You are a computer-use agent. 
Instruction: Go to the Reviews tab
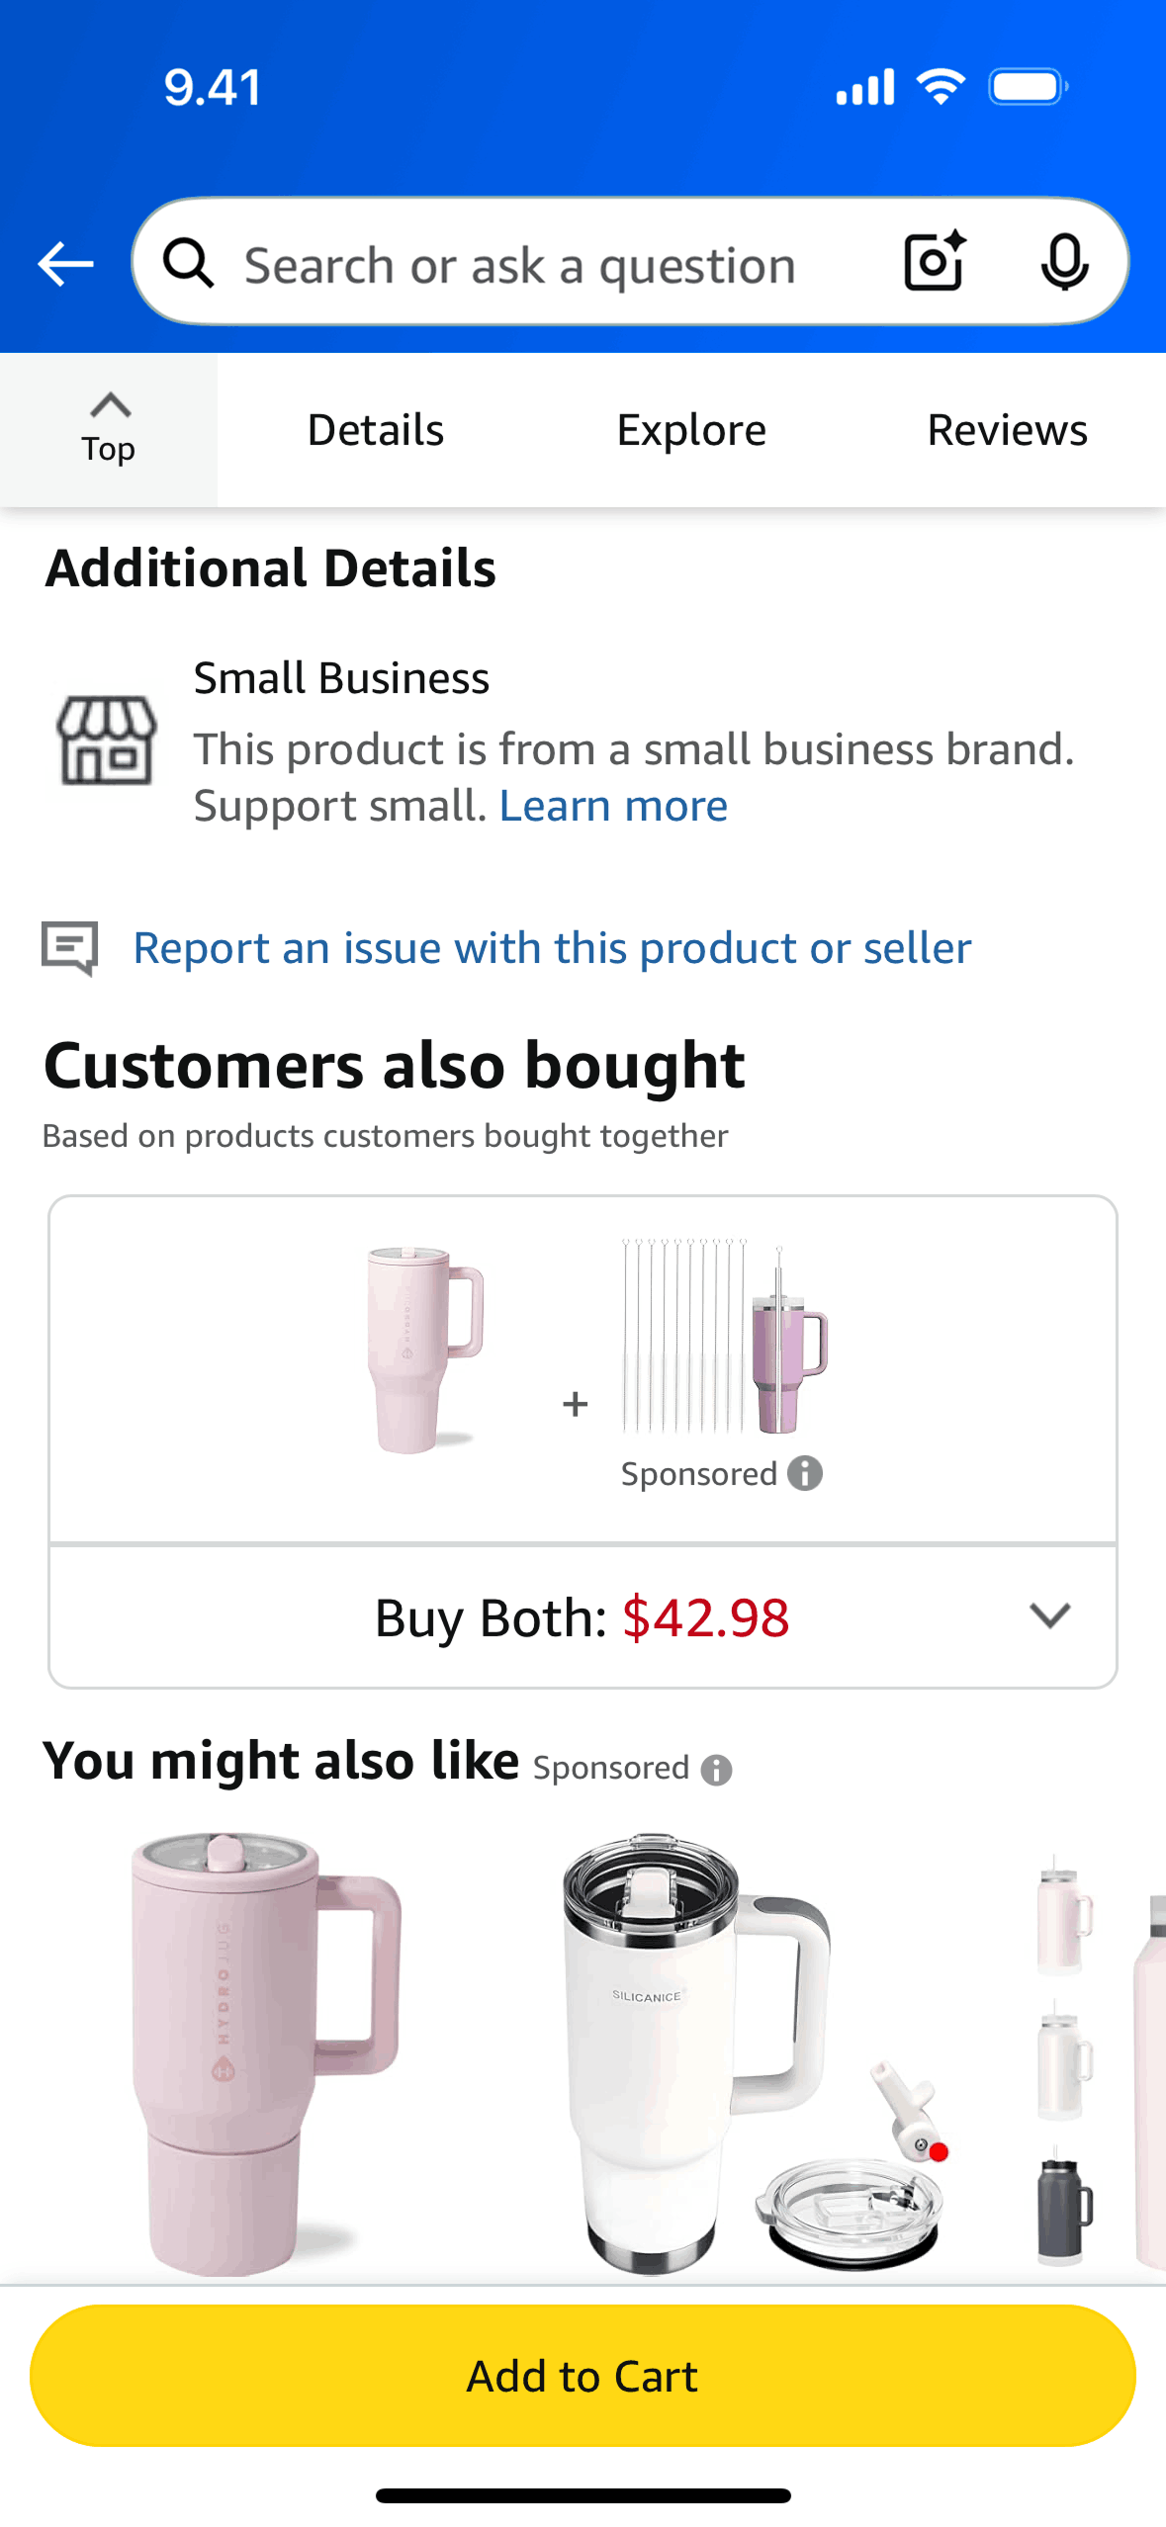(1007, 430)
